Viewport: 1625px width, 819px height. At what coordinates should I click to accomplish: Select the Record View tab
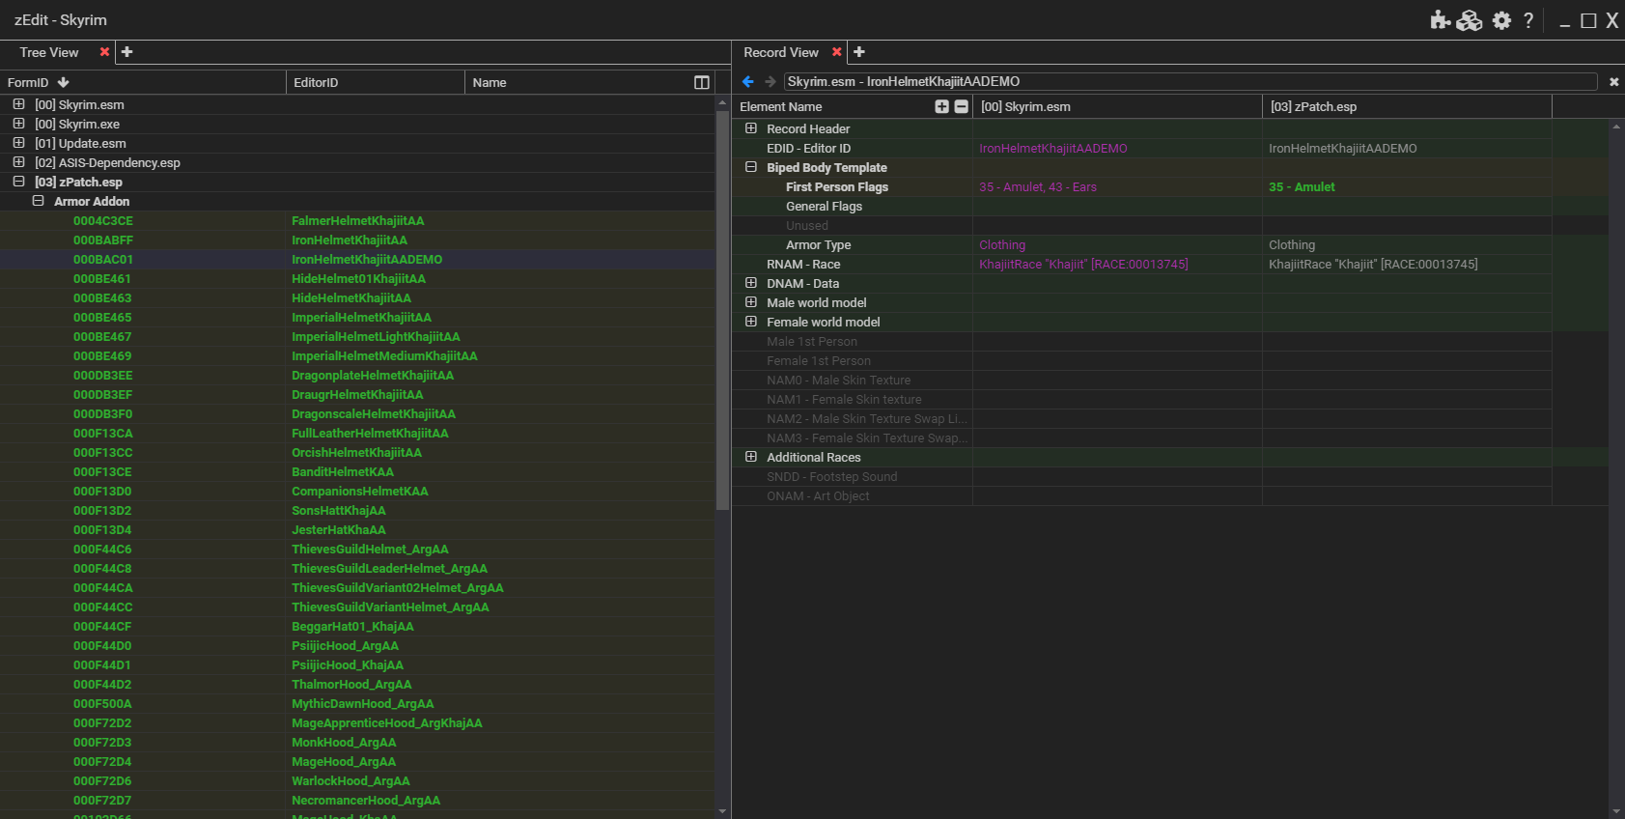(780, 52)
